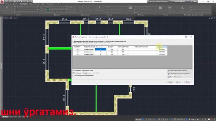Select quantity cell 6 in ОК-1 row

coord(101,54)
